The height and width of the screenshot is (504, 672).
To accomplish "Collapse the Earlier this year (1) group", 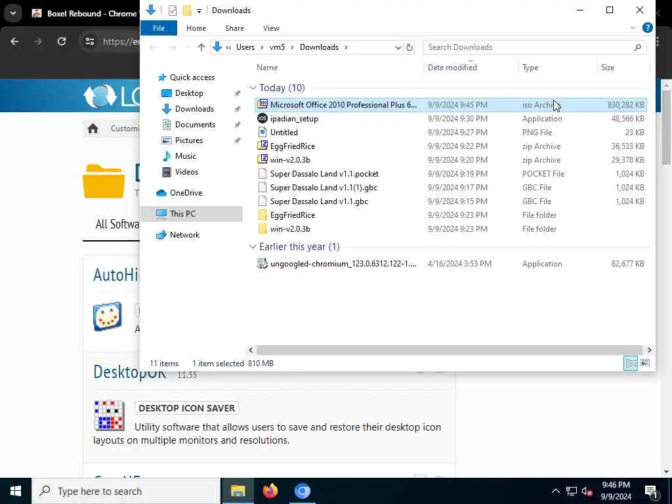I will (x=253, y=247).
